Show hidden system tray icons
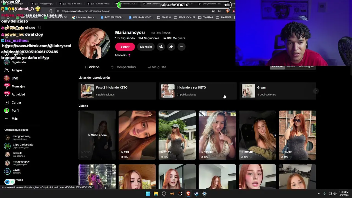 (319, 194)
